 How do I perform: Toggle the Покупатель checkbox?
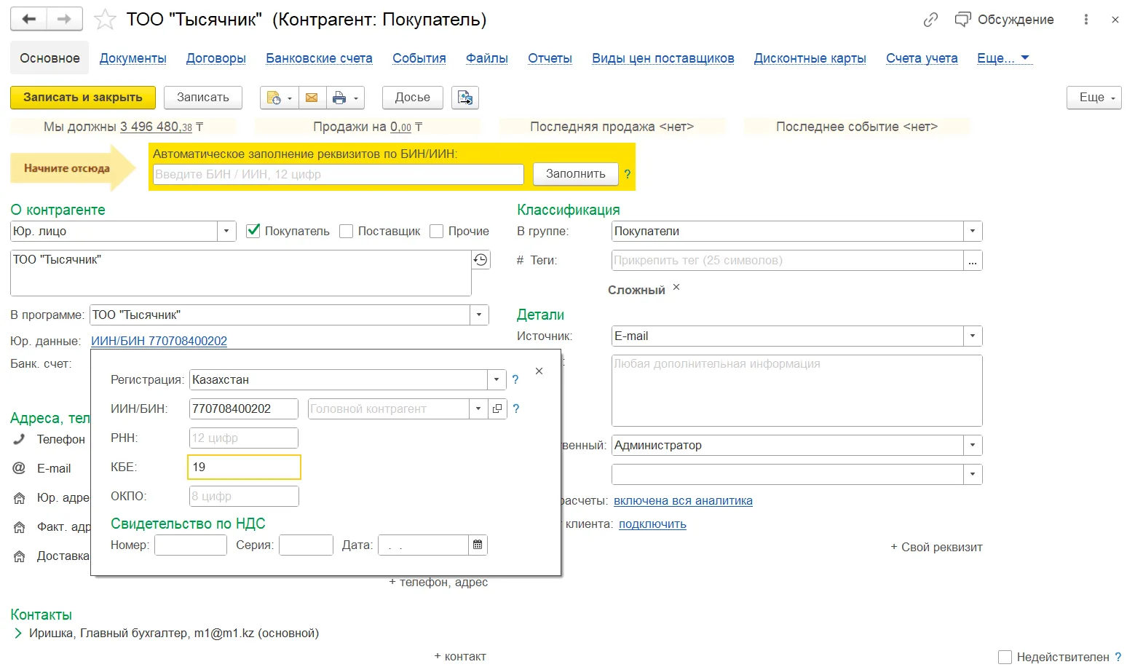point(253,231)
